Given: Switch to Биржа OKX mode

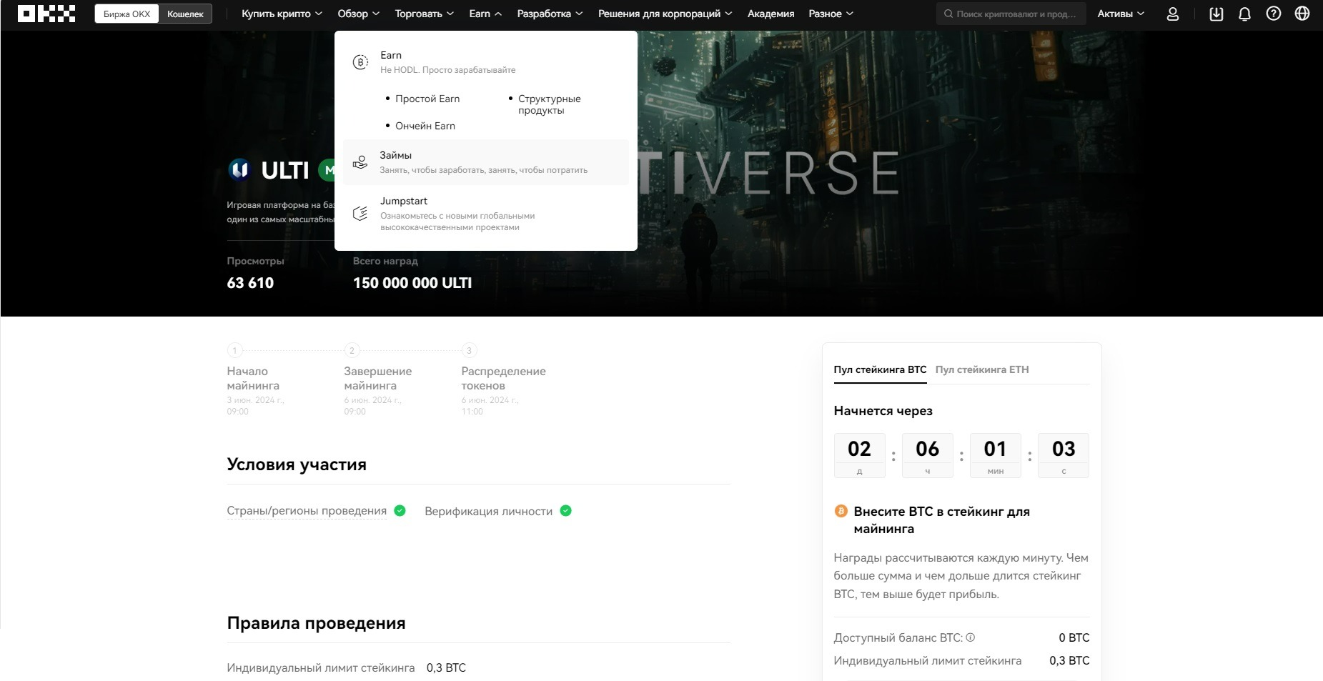Looking at the screenshot, I should pyautogui.click(x=127, y=14).
